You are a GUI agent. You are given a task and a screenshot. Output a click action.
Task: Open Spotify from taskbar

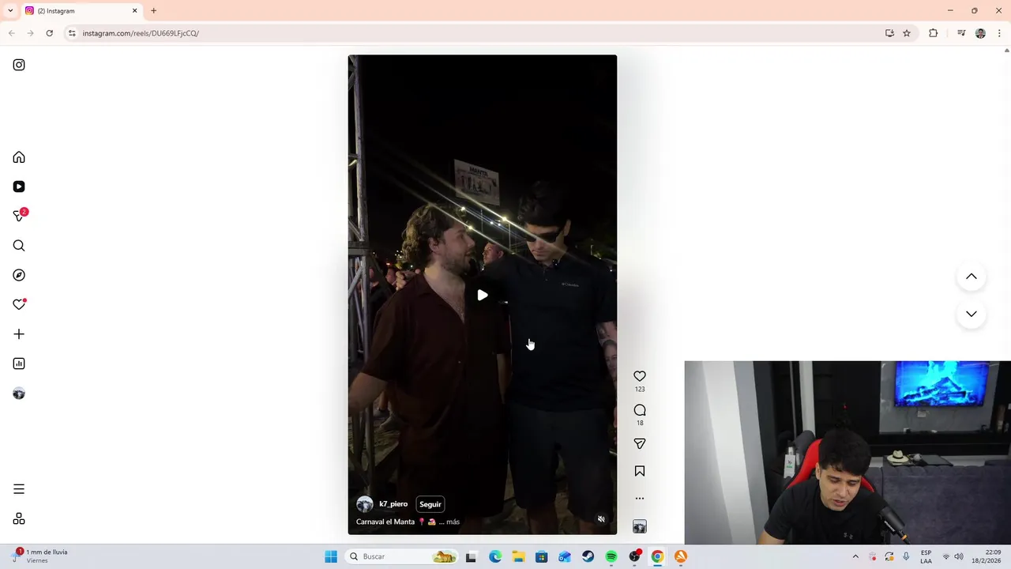(611, 556)
